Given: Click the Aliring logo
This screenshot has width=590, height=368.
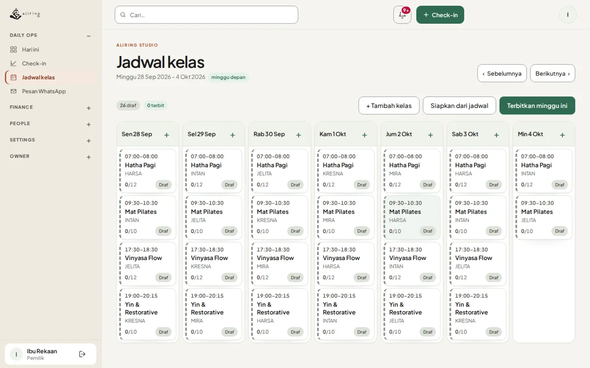Looking at the screenshot, I should (25, 14).
